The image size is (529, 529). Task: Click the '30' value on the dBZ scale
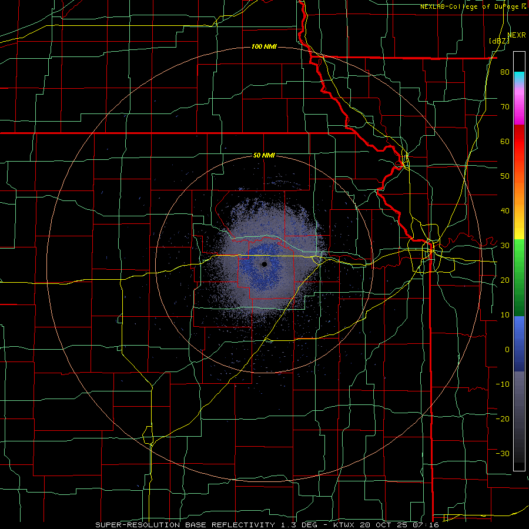click(505, 245)
